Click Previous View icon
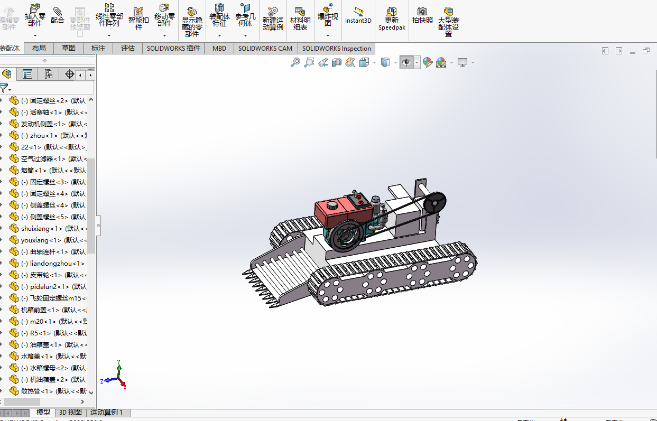 click(323, 62)
